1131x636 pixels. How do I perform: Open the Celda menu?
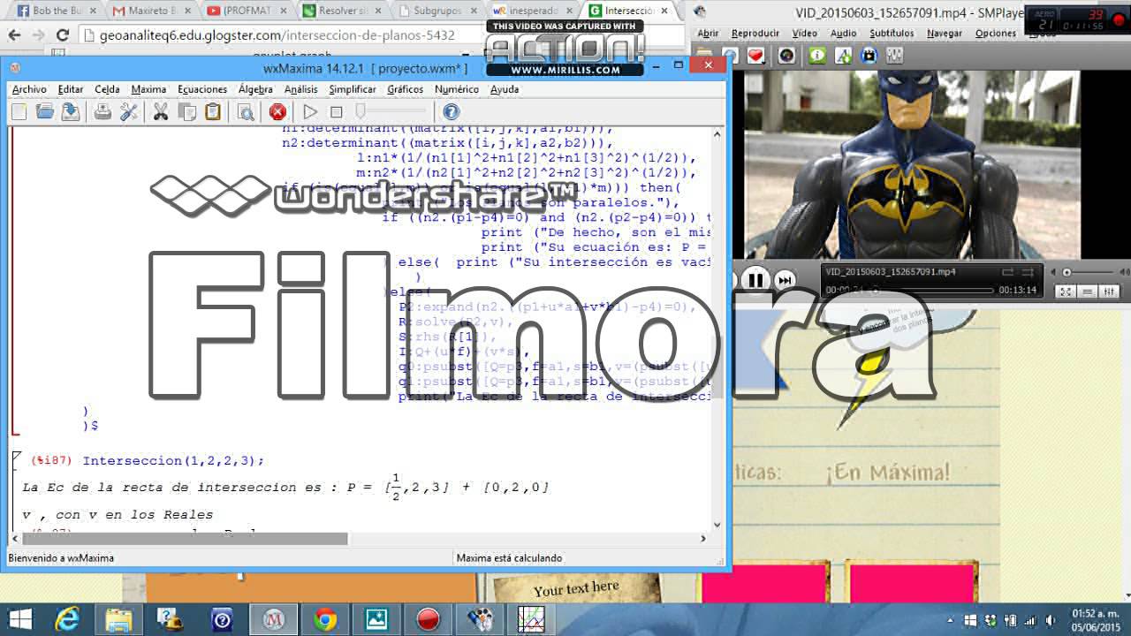pyautogui.click(x=107, y=89)
